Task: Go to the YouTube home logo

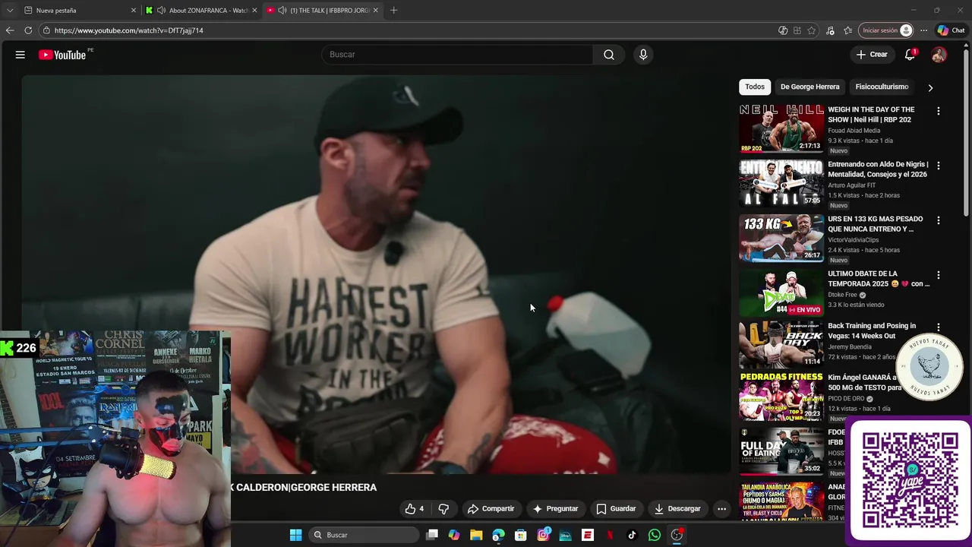Action: [62, 55]
